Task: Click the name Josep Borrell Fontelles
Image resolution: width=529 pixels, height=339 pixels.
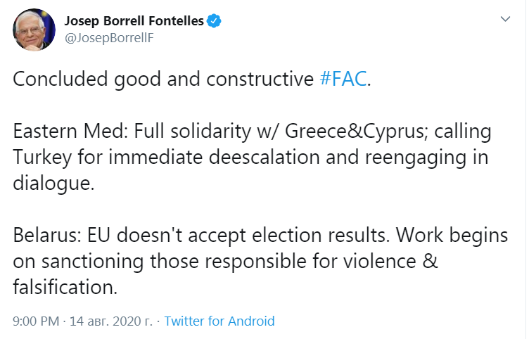Action: tap(134, 21)
